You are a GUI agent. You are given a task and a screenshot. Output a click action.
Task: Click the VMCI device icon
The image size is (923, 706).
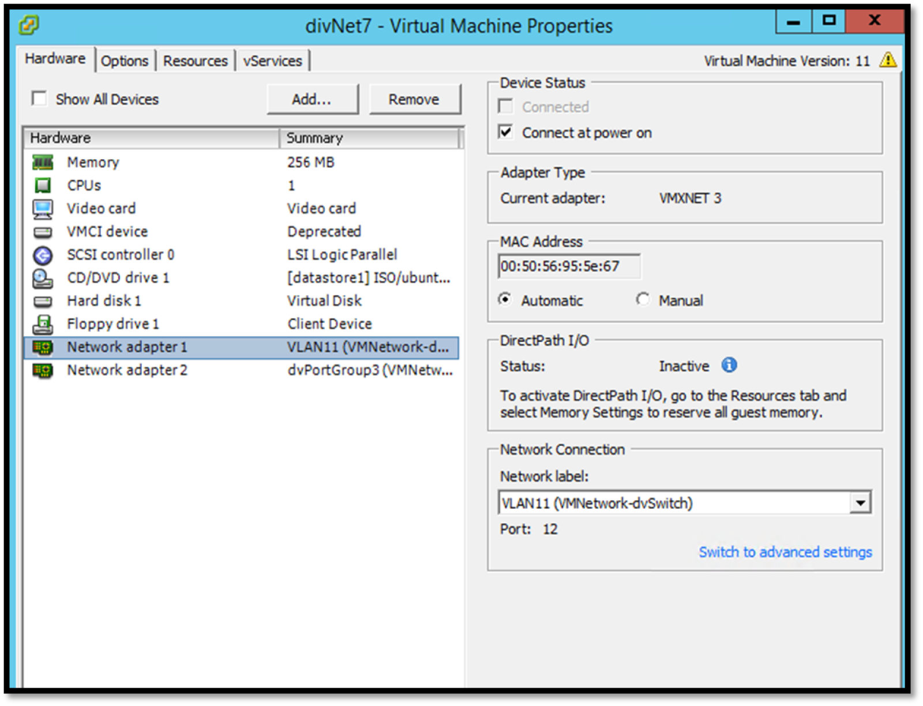click(43, 231)
